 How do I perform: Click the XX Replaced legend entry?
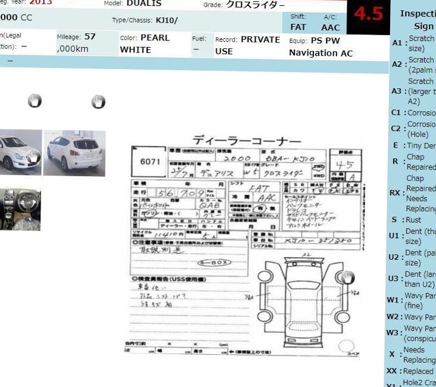(410, 371)
